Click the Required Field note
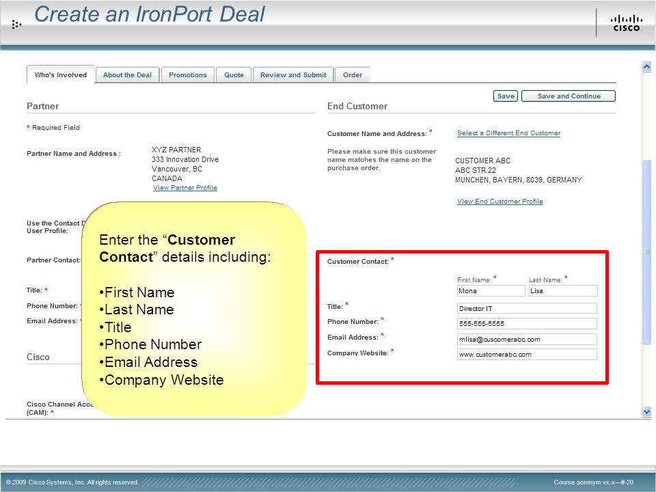This screenshot has width=656, height=492. coord(53,128)
